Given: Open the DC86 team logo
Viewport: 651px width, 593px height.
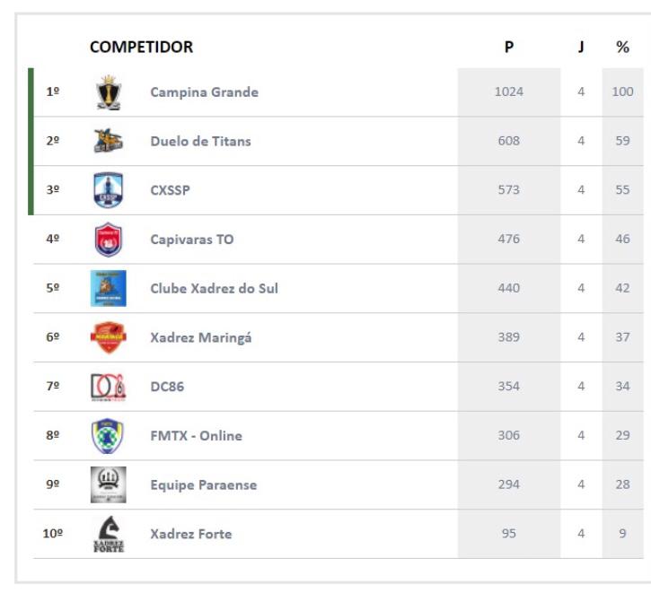Looking at the screenshot, I should (x=109, y=387).
